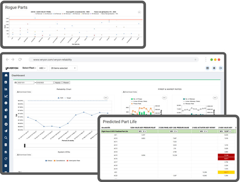Open the Home icon in the sidebar
Image resolution: width=241 pixels, height=182 pixels.
[6, 75]
